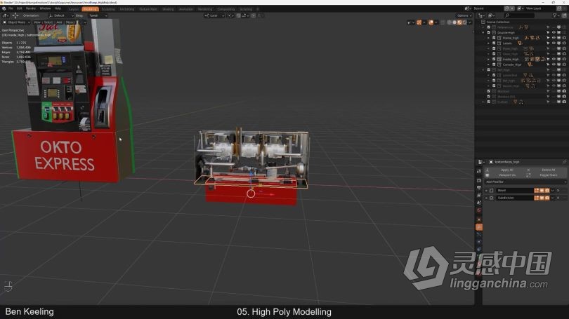Viewport: 569px width, 319px height.
Task: Click the Toggle Stack button
Action: click(x=548, y=175)
